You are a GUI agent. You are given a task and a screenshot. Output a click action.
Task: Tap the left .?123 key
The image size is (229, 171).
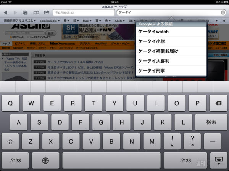point(15,160)
